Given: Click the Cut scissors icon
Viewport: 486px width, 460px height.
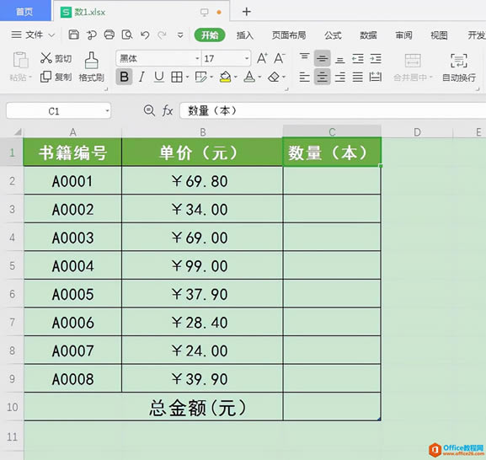Looking at the screenshot, I should point(45,58).
